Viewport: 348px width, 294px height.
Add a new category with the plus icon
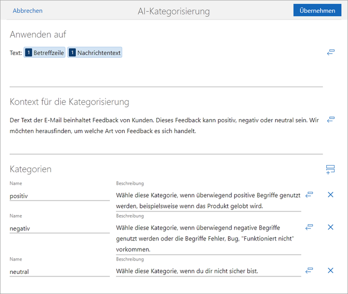pyautogui.click(x=330, y=170)
